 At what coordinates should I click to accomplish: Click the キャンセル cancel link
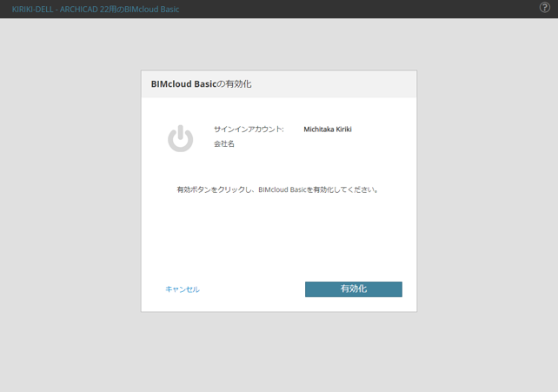pyautogui.click(x=183, y=289)
